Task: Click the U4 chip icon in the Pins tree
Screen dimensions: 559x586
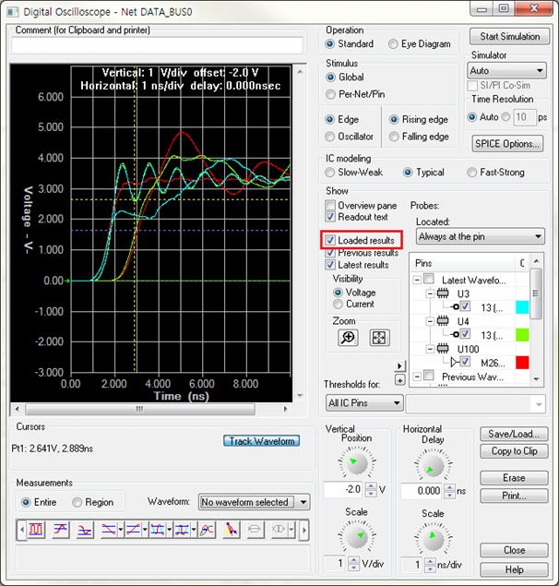Action: click(443, 321)
